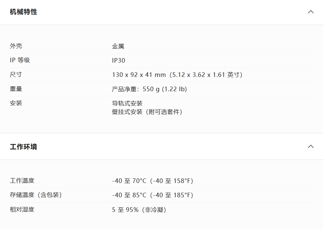Click the IP30 rating value

118,60
